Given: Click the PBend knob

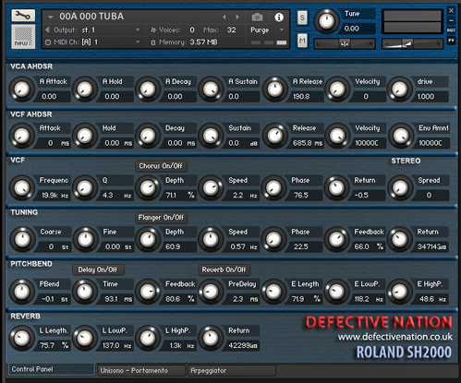Looking at the screenshot, I should click(x=22, y=292).
